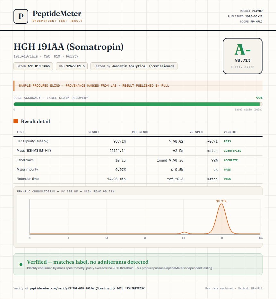This screenshot has height=299, width=276.
Task: Click the Verified matches label headline
Action: [x=88, y=262]
